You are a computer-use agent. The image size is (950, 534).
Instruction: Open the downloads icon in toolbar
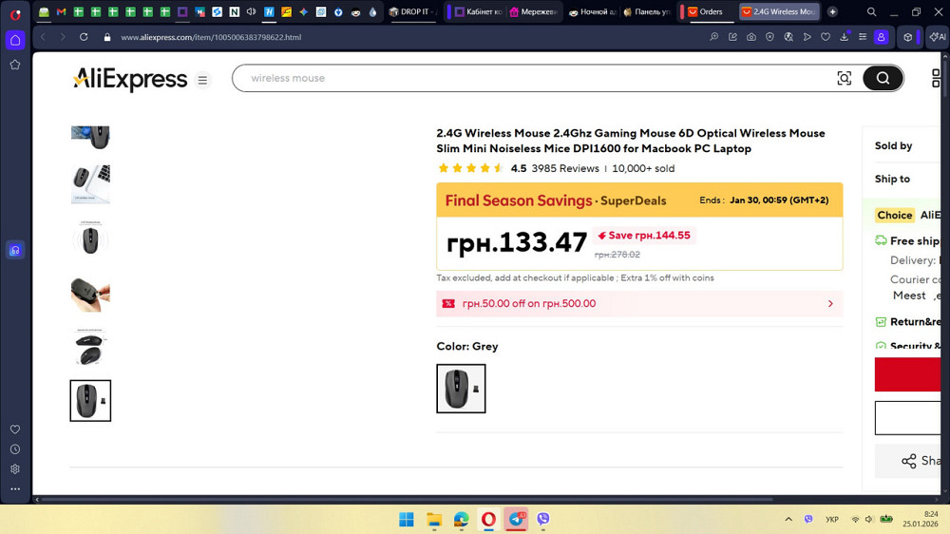pos(844,37)
